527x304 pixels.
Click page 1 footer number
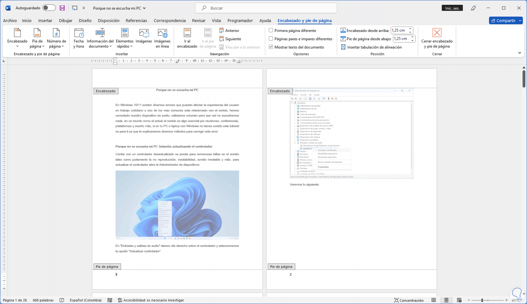(116, 275)
